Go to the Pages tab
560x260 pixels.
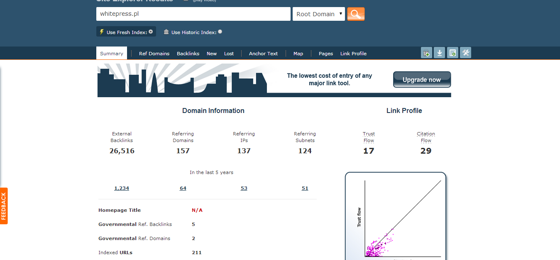[326, 54]
